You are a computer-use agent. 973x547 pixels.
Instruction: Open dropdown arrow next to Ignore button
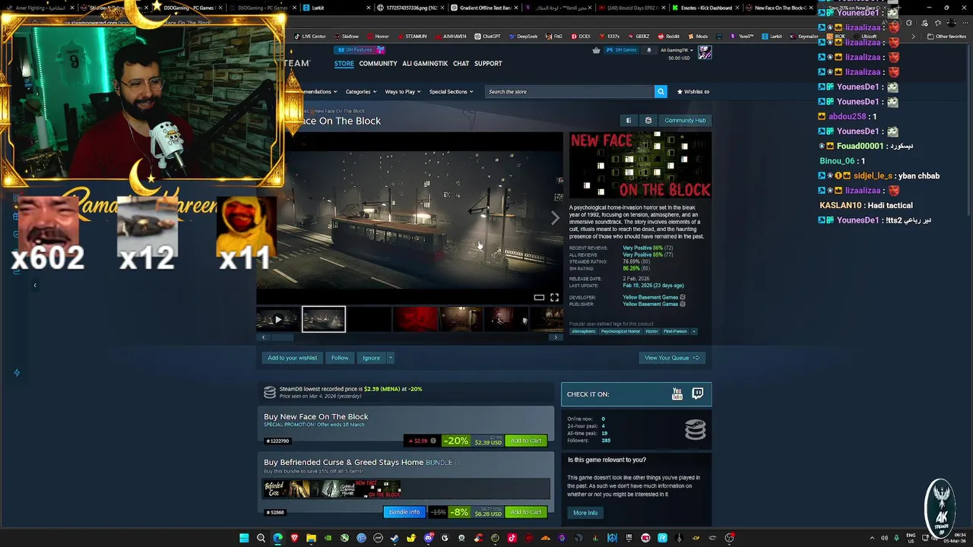click(x=390, y=358)
